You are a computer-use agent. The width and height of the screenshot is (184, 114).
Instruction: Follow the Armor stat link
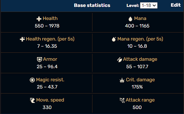50,59
